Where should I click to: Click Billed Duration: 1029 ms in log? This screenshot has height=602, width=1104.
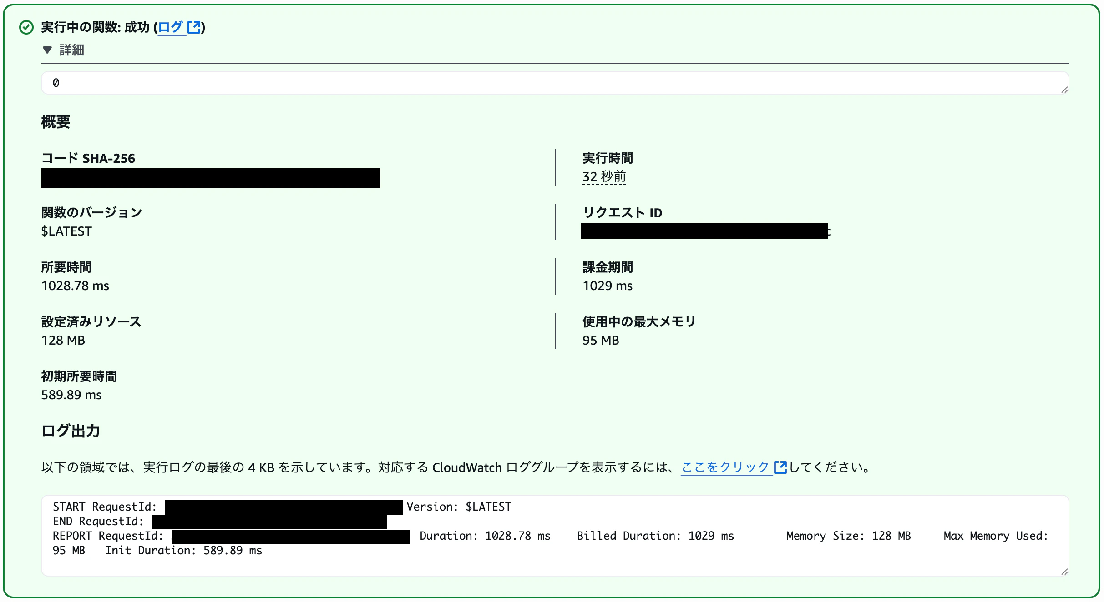(x=655, y=536)
